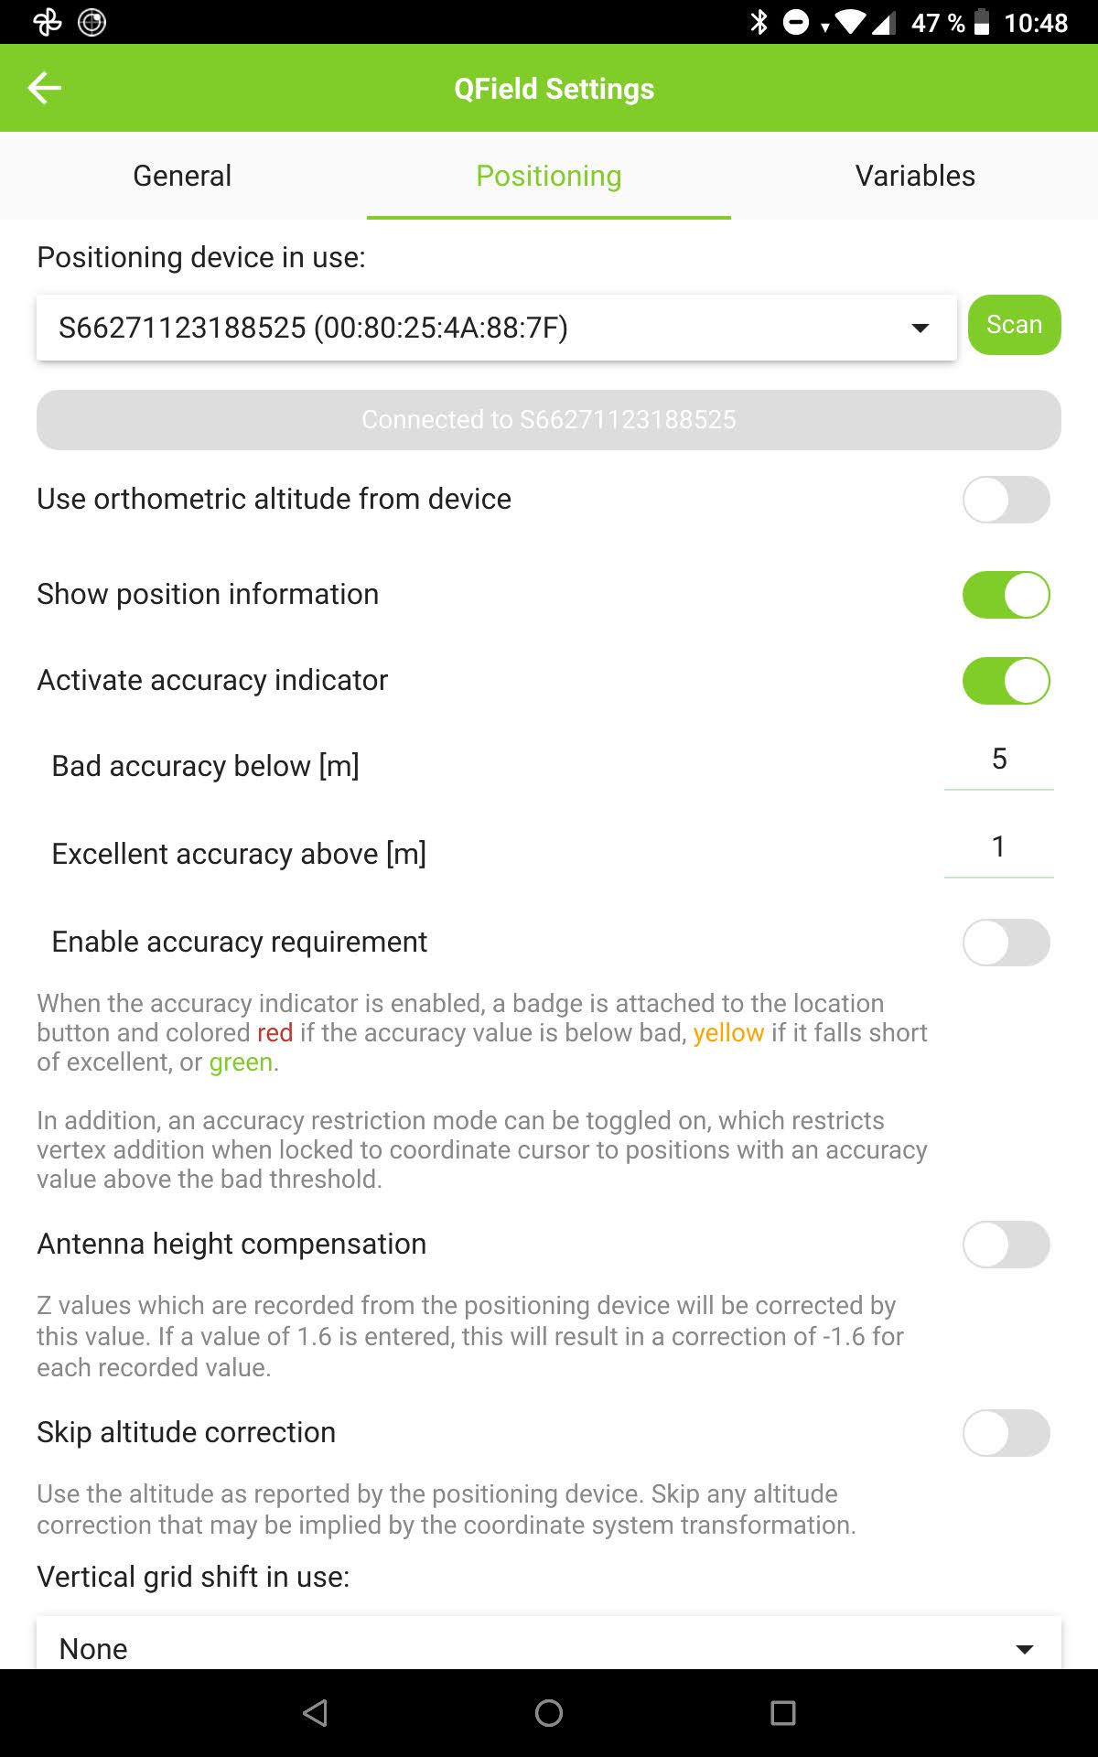Tap the Connected to S66271123188525 button
Screen dimensions: 1098x1757
click(549, 420)
